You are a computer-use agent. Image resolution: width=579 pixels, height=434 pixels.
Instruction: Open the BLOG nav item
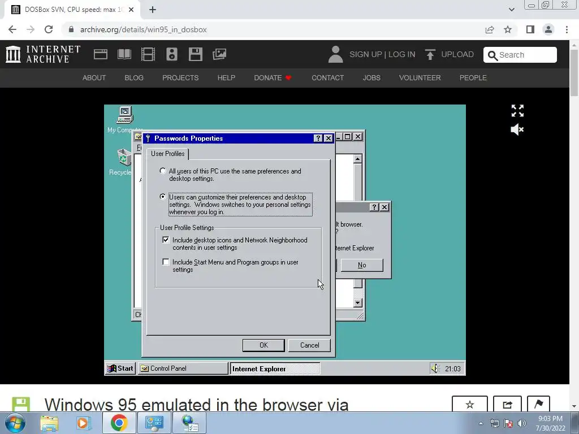click(x=134, y=78)
